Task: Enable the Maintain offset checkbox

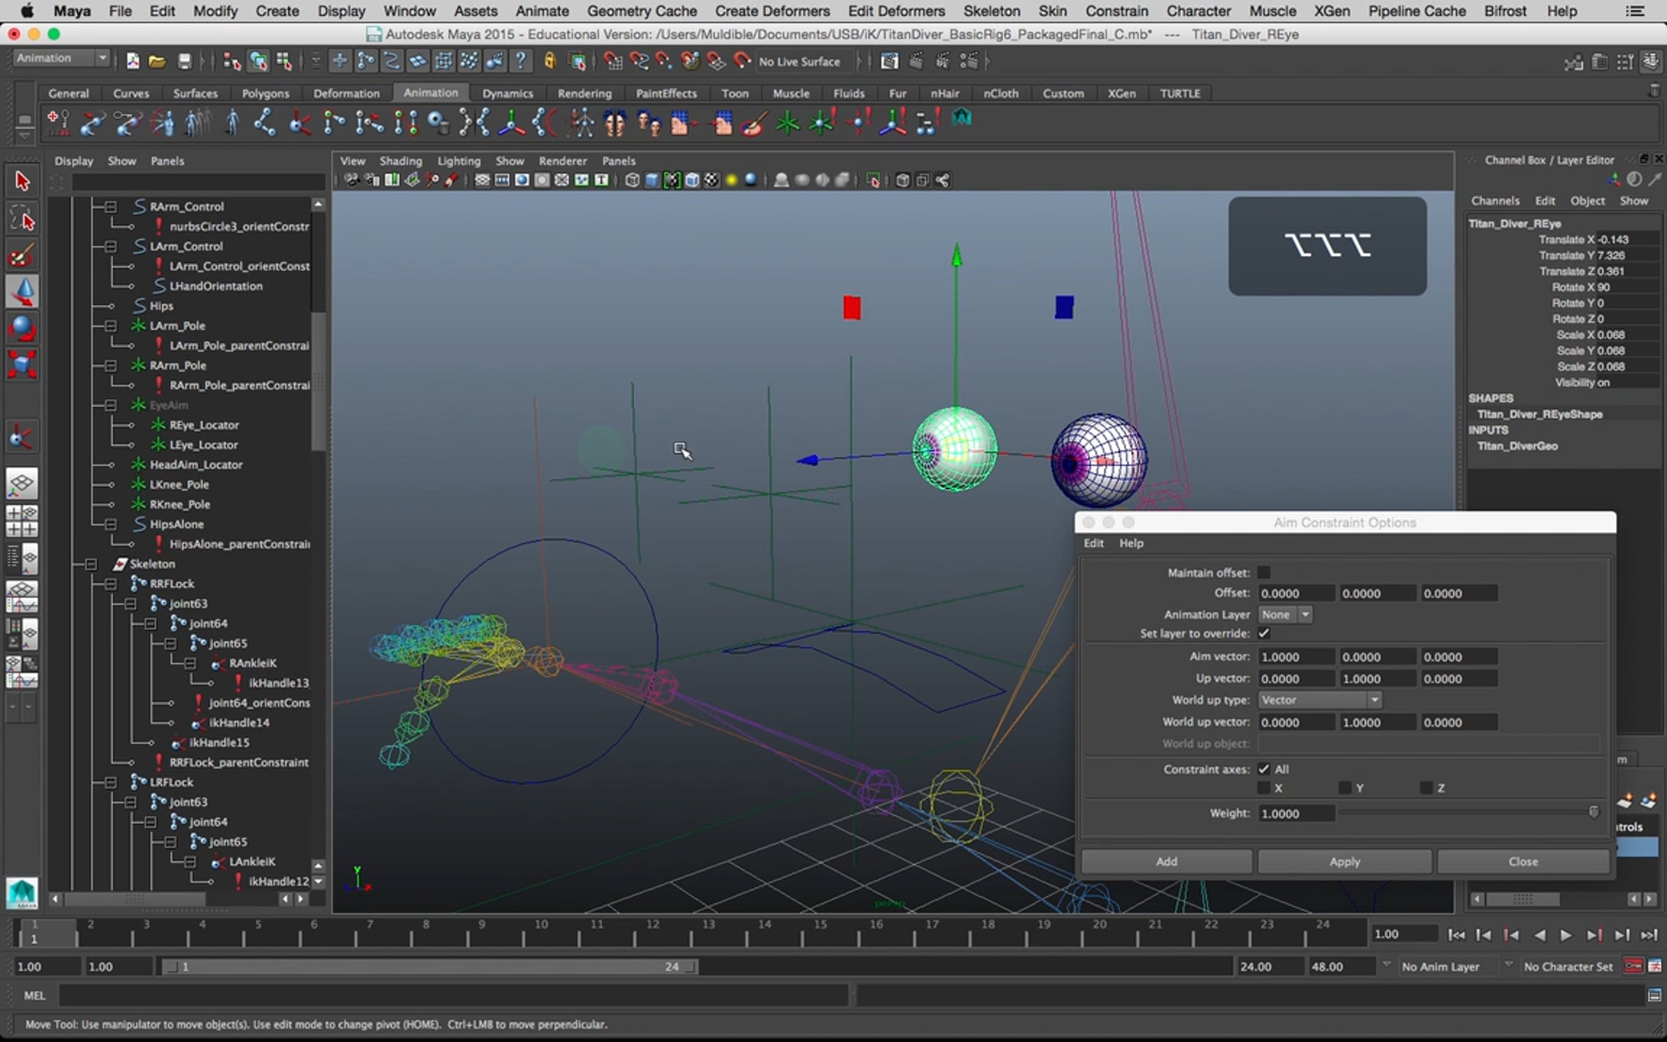Action: (1264, 572)
